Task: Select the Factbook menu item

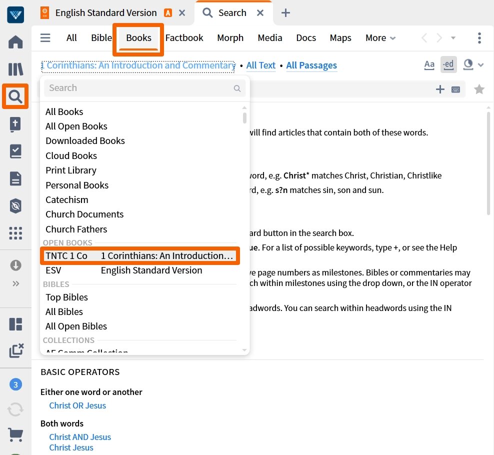Action: [x=184, y=37]
